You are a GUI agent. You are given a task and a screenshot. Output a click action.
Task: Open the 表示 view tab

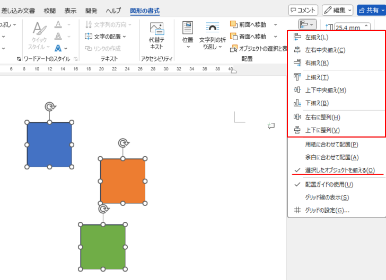coord(71,11)
